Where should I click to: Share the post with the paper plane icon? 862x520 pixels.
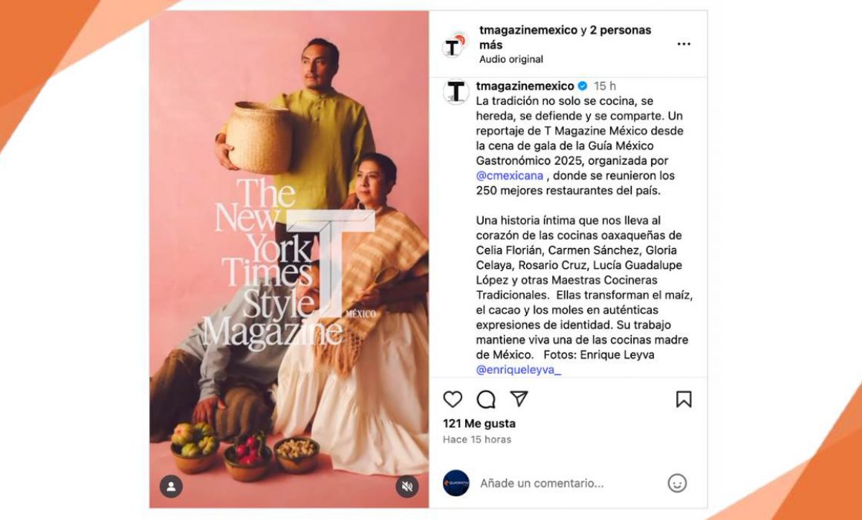(x=519, y=398)
